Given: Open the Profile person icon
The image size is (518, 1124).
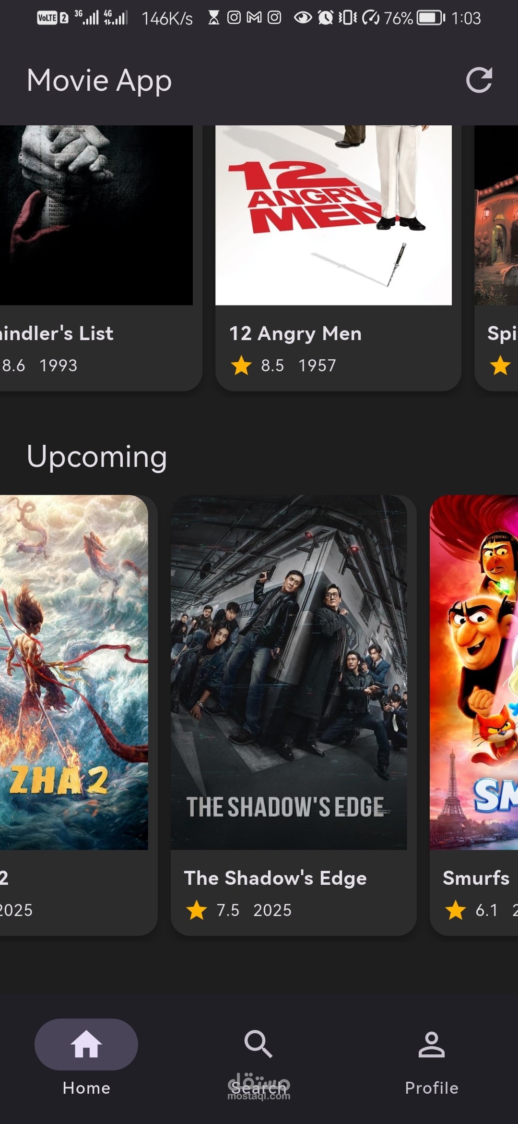Looking at the screenshot, I should coord(432,1044).
